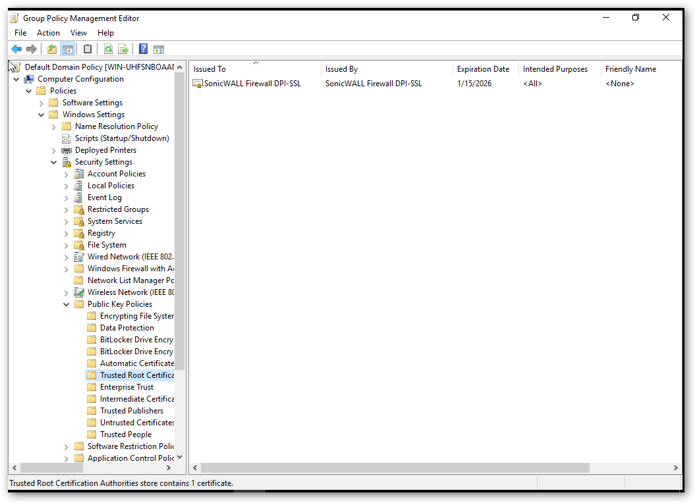Screen dimensions: 695x503
Task: Sort by Expiration Date column header
Action: (x=483, y=69)
